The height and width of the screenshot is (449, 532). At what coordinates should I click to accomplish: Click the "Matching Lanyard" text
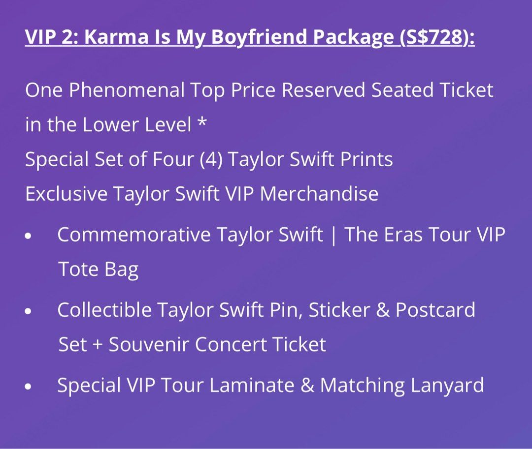[402, 385]
